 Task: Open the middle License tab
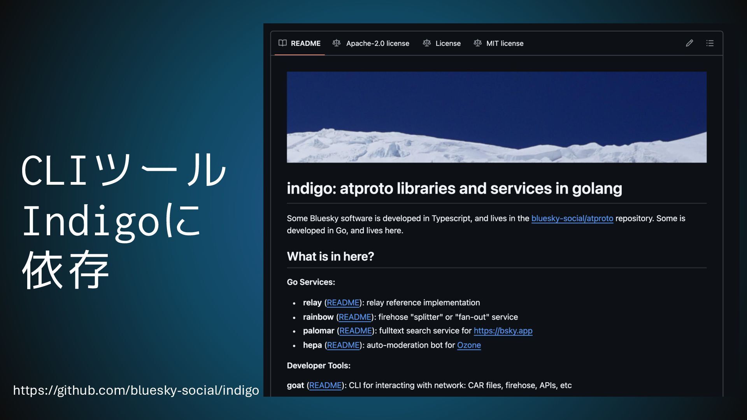tap(448, 44)
